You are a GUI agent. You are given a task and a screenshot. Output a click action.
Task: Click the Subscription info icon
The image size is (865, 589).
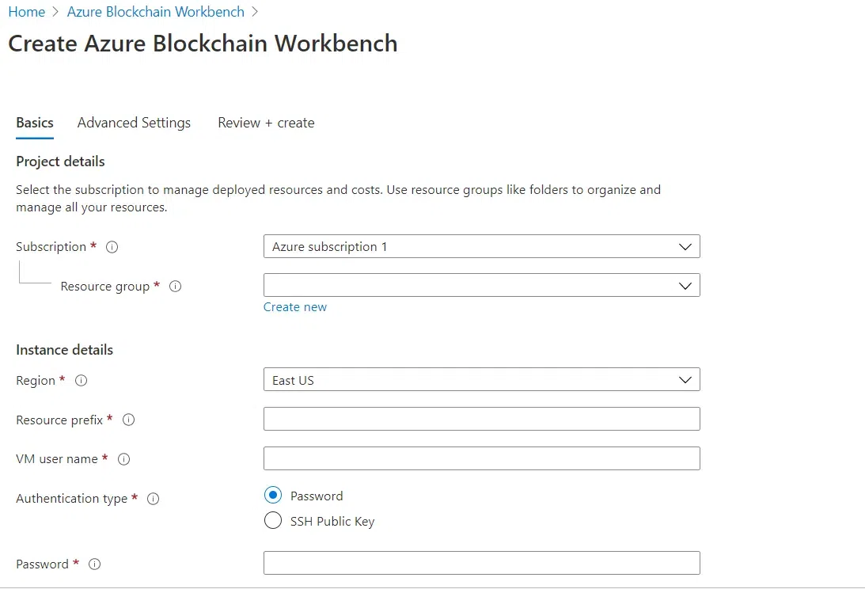(112, 247)
